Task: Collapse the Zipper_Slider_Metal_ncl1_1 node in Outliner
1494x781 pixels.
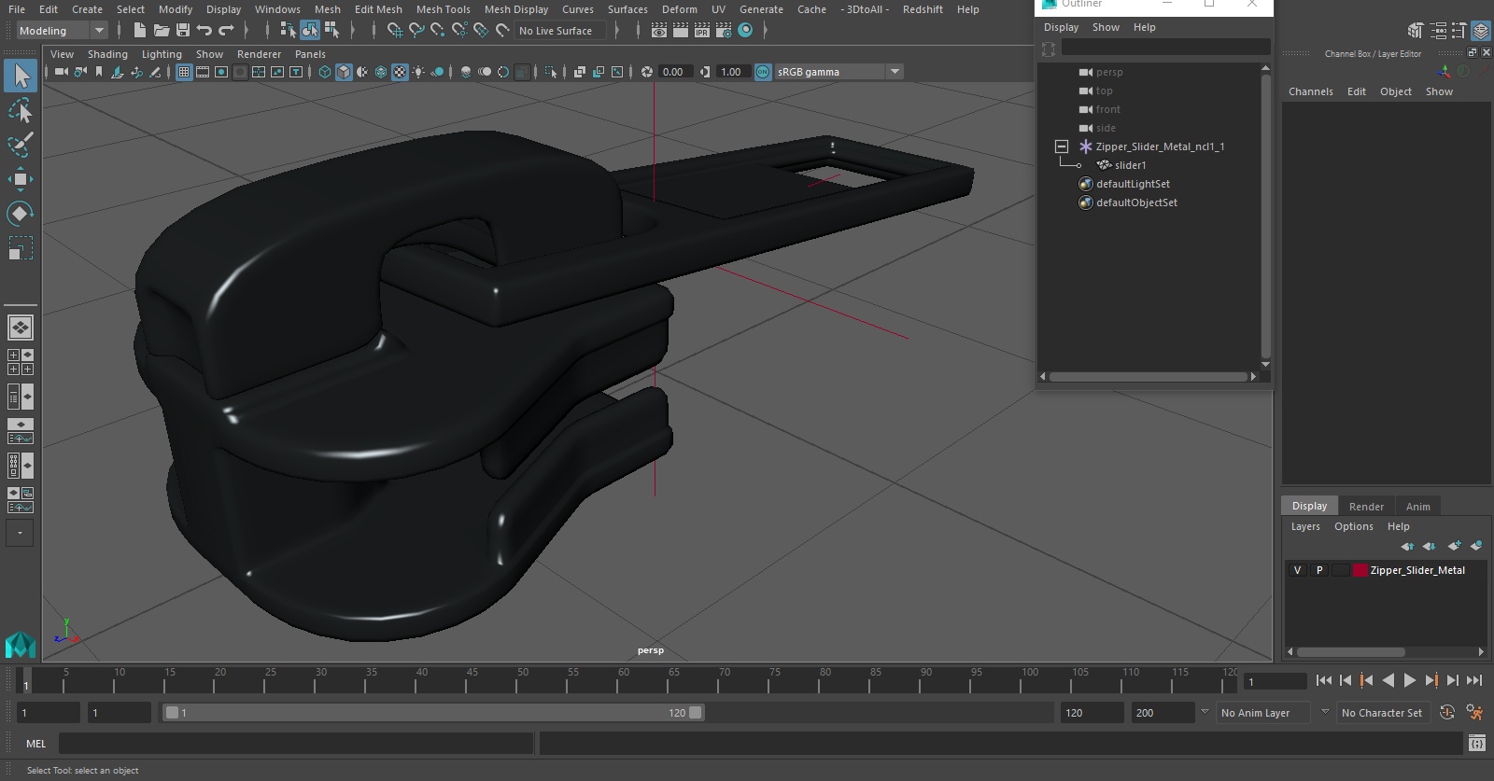Action: tap(1062, 146)
